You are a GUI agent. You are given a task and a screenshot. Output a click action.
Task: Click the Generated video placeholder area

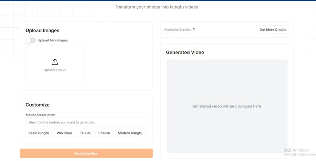point(227,106)
